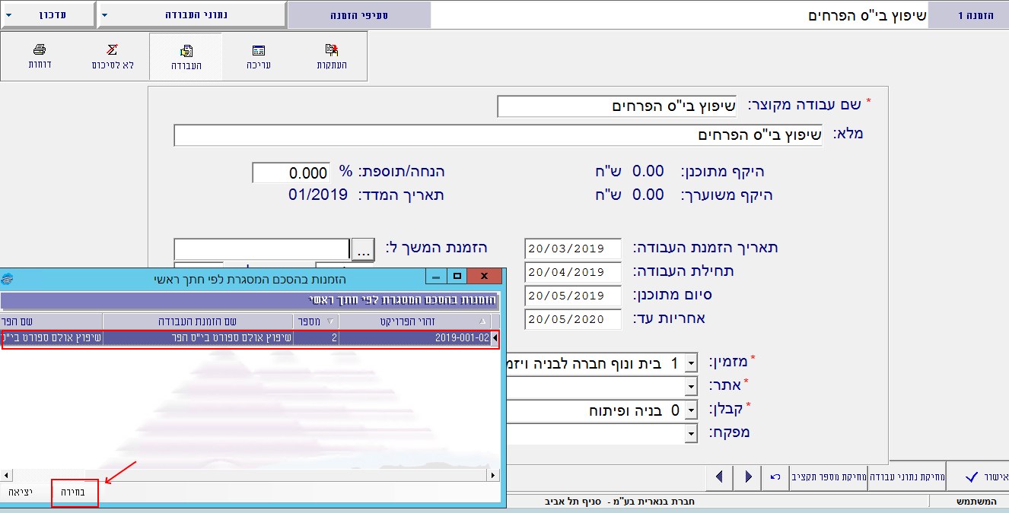Switch to the סעיפי הזמנה tab
This screenshot has width=1009, height=513.
359,14
